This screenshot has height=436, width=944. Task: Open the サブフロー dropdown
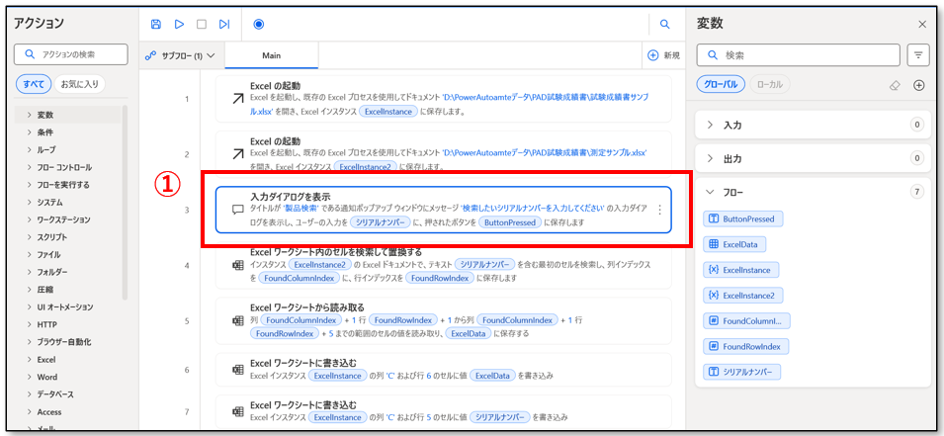[181, 55]
